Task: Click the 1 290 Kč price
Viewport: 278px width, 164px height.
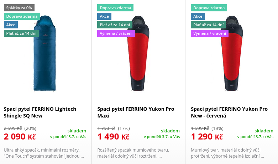Action: 207,137
